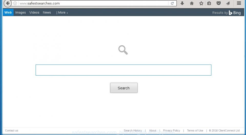Go back using the browser back arrow
Viewport: 246px width, 135px height.
pos(7,3)
